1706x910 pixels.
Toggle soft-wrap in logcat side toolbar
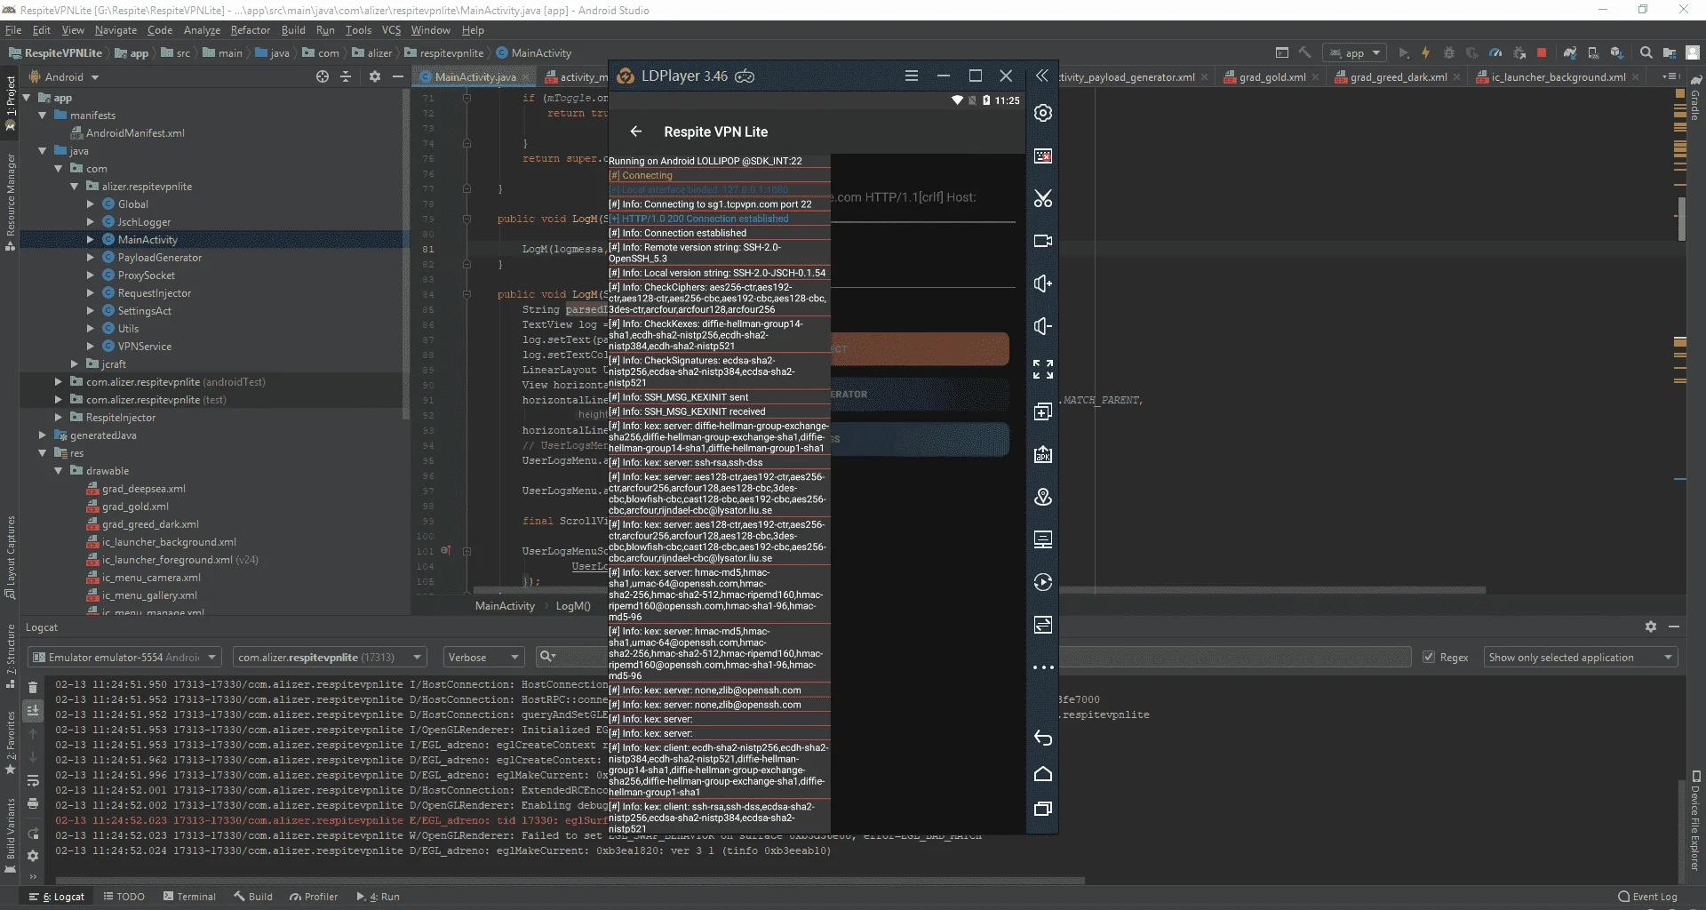tap(33, 780)
